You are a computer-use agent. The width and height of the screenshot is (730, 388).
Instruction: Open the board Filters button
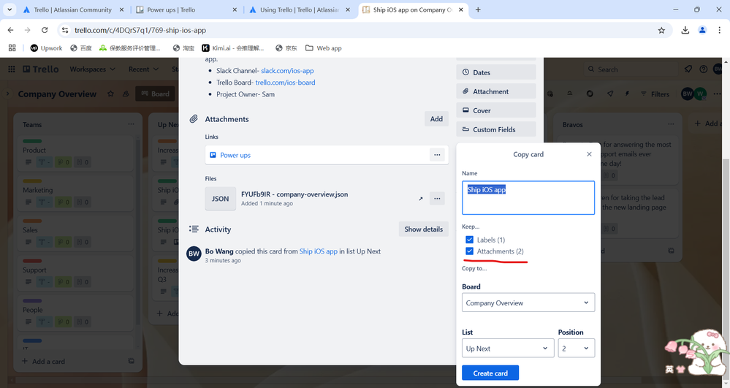click(655, 94)
